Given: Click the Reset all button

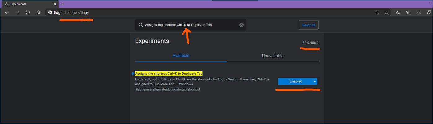Looking at the screenshot, I should (309, 25).
